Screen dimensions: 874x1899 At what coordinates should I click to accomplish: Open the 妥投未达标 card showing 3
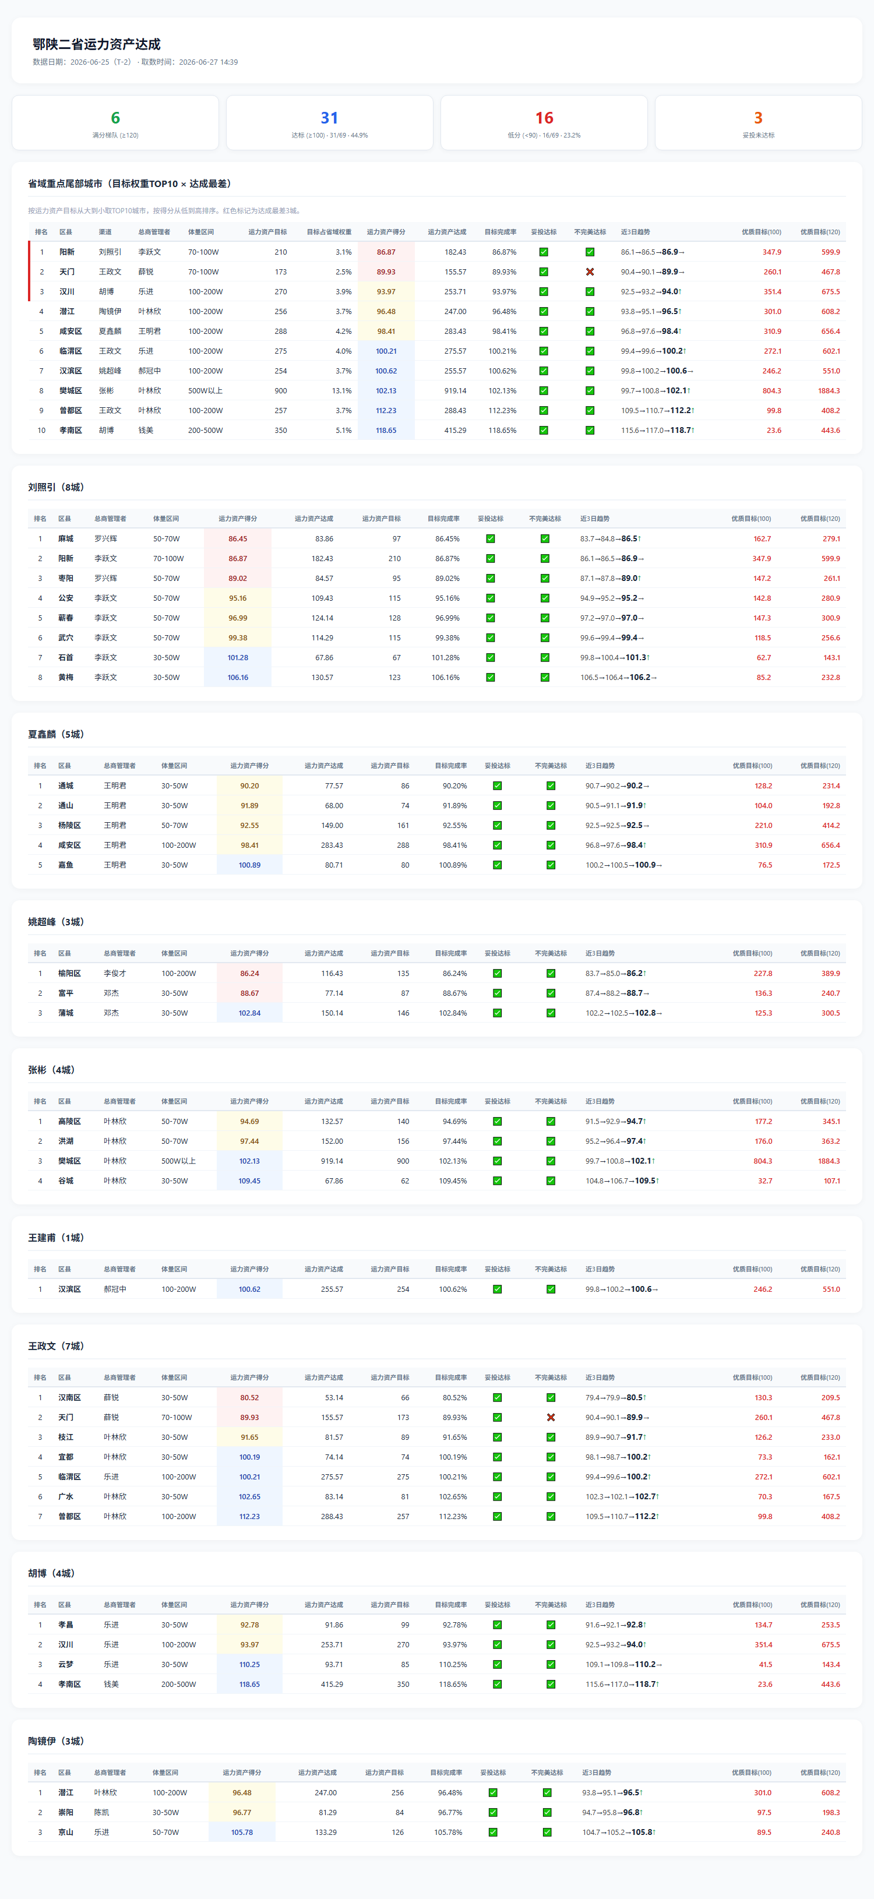point(758,123)
